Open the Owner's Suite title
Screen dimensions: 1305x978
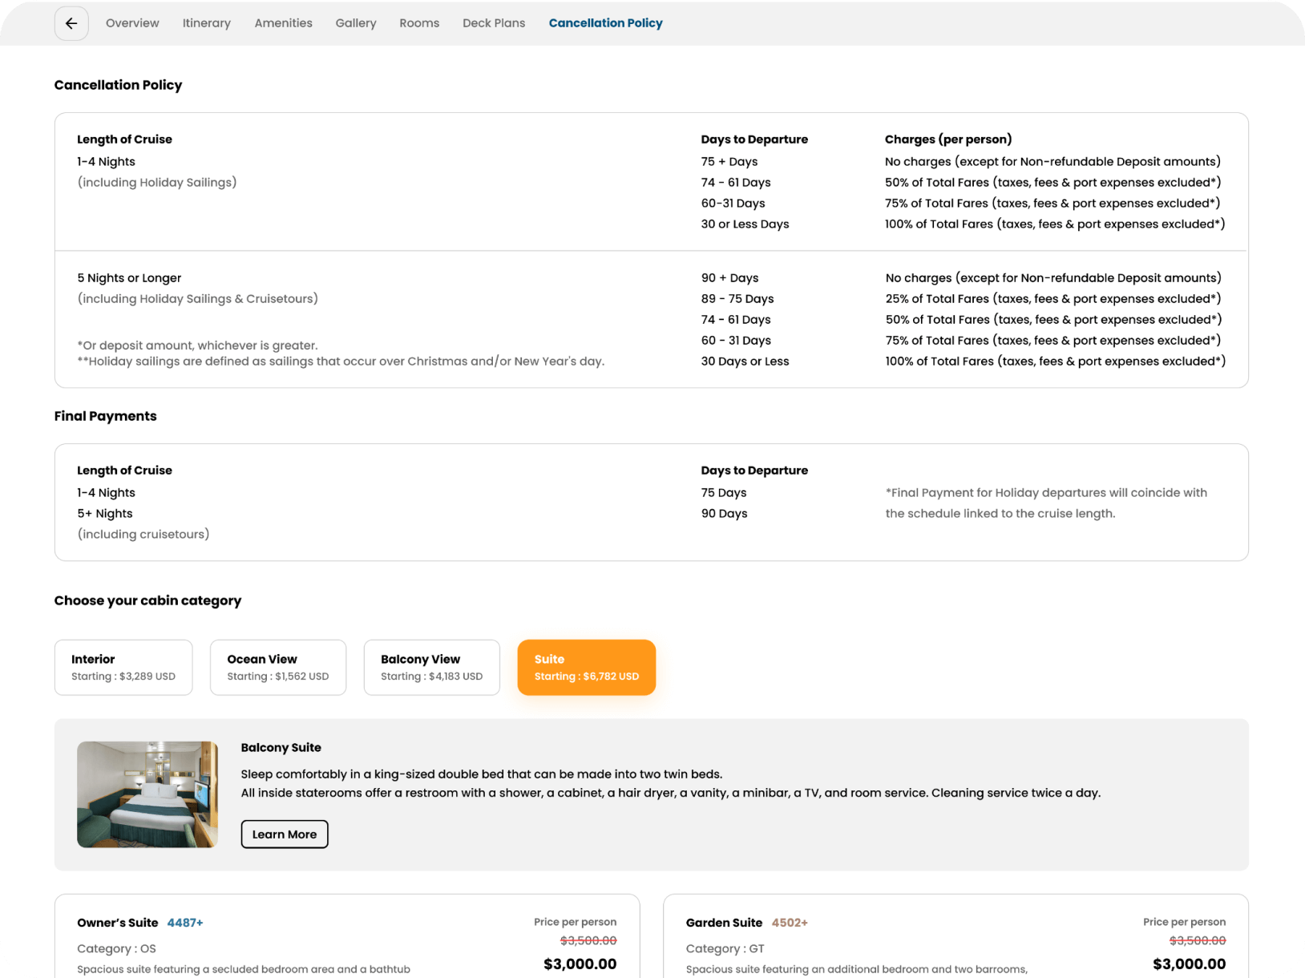pyautogui.click(x=117, y=923)
